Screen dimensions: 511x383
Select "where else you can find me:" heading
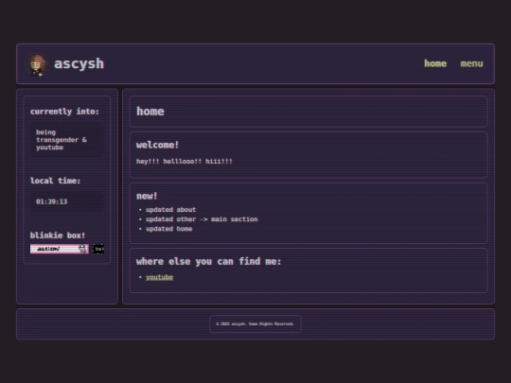[208, 261]
